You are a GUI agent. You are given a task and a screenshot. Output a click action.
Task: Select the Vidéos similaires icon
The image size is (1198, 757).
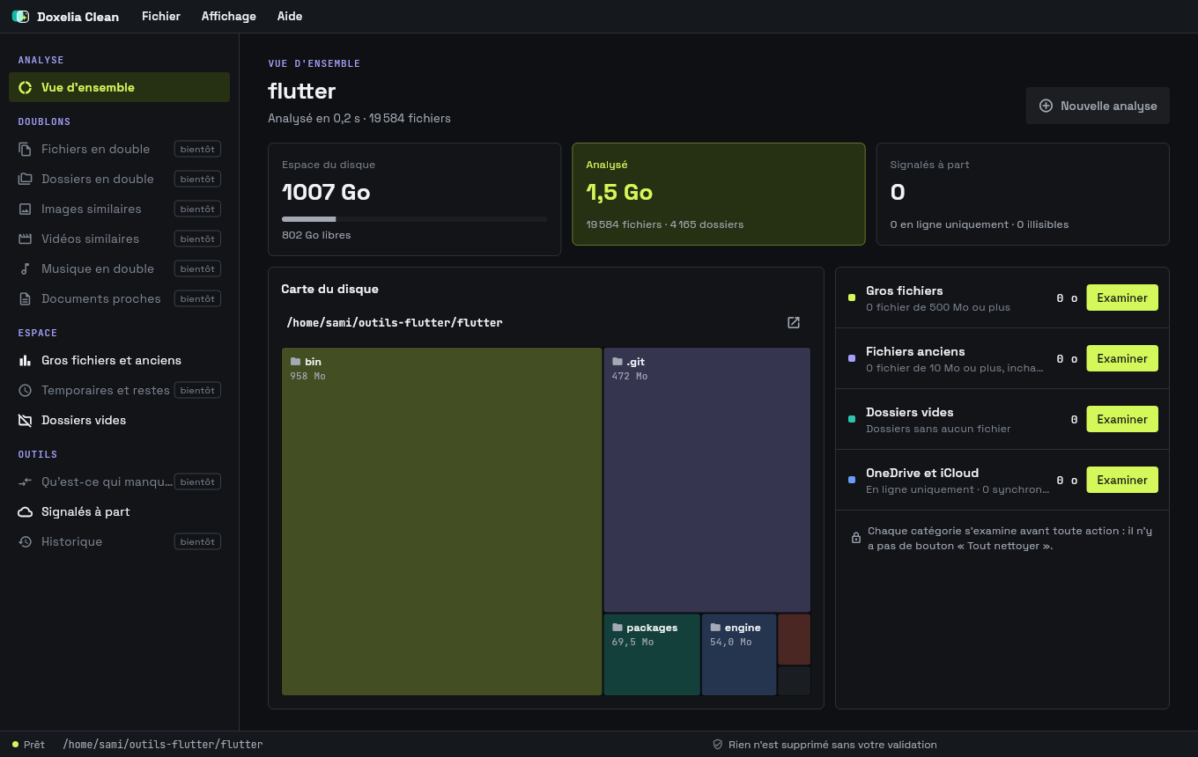[x=26, y=239]
